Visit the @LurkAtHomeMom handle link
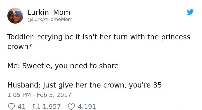This screenshot has width=202, height=110. [50, 20]
